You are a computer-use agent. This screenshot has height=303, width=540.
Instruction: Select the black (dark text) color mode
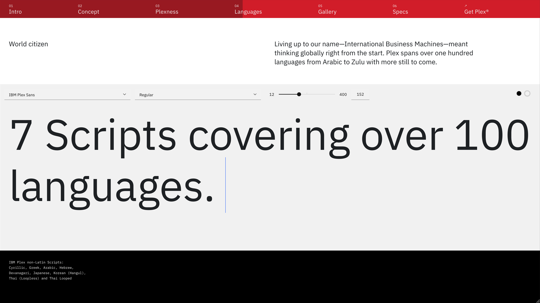(x=519, y=94)
